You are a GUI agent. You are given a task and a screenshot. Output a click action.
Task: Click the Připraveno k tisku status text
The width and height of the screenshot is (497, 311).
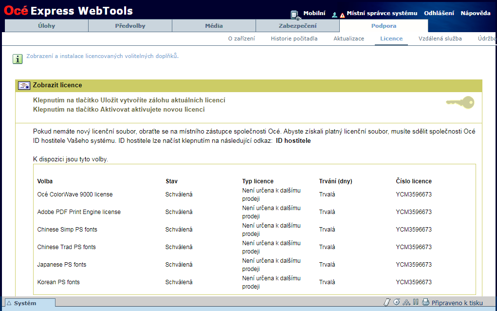click(457, 303)
